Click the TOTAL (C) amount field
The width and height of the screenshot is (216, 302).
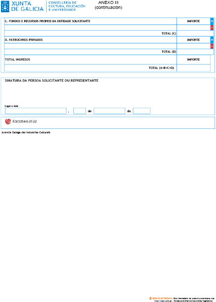point(195,33)
